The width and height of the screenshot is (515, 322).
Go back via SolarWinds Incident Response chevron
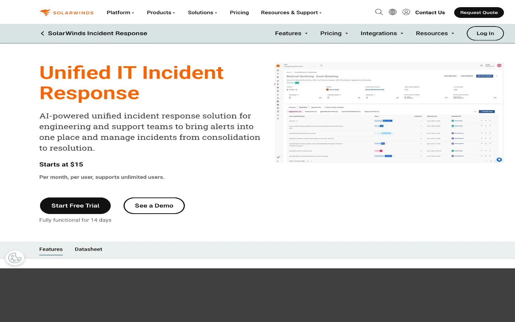coord(43,33)
